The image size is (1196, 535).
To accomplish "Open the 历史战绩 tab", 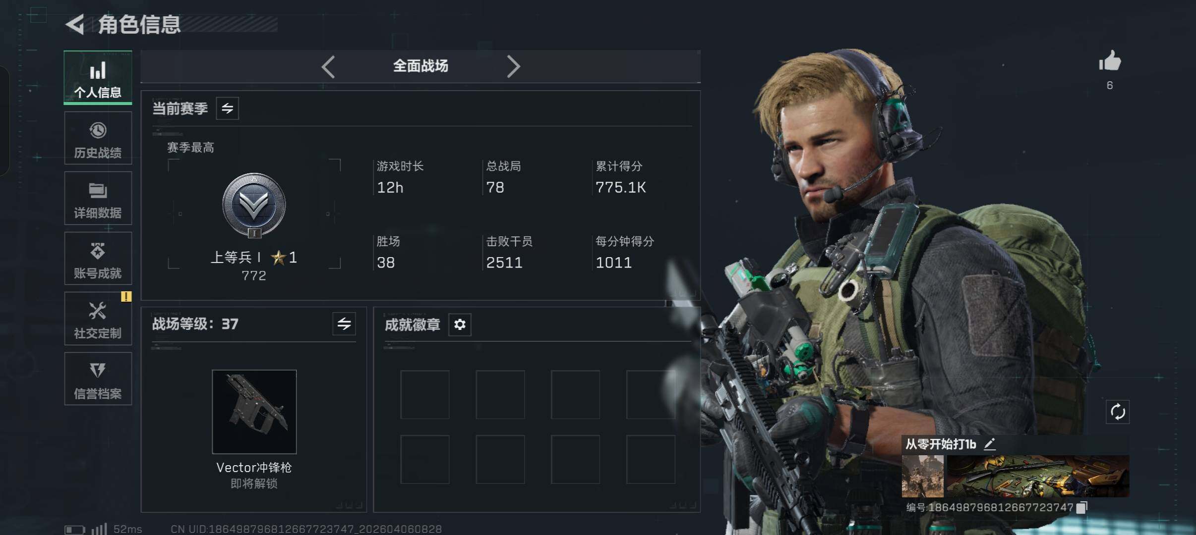I will (98, 138).
